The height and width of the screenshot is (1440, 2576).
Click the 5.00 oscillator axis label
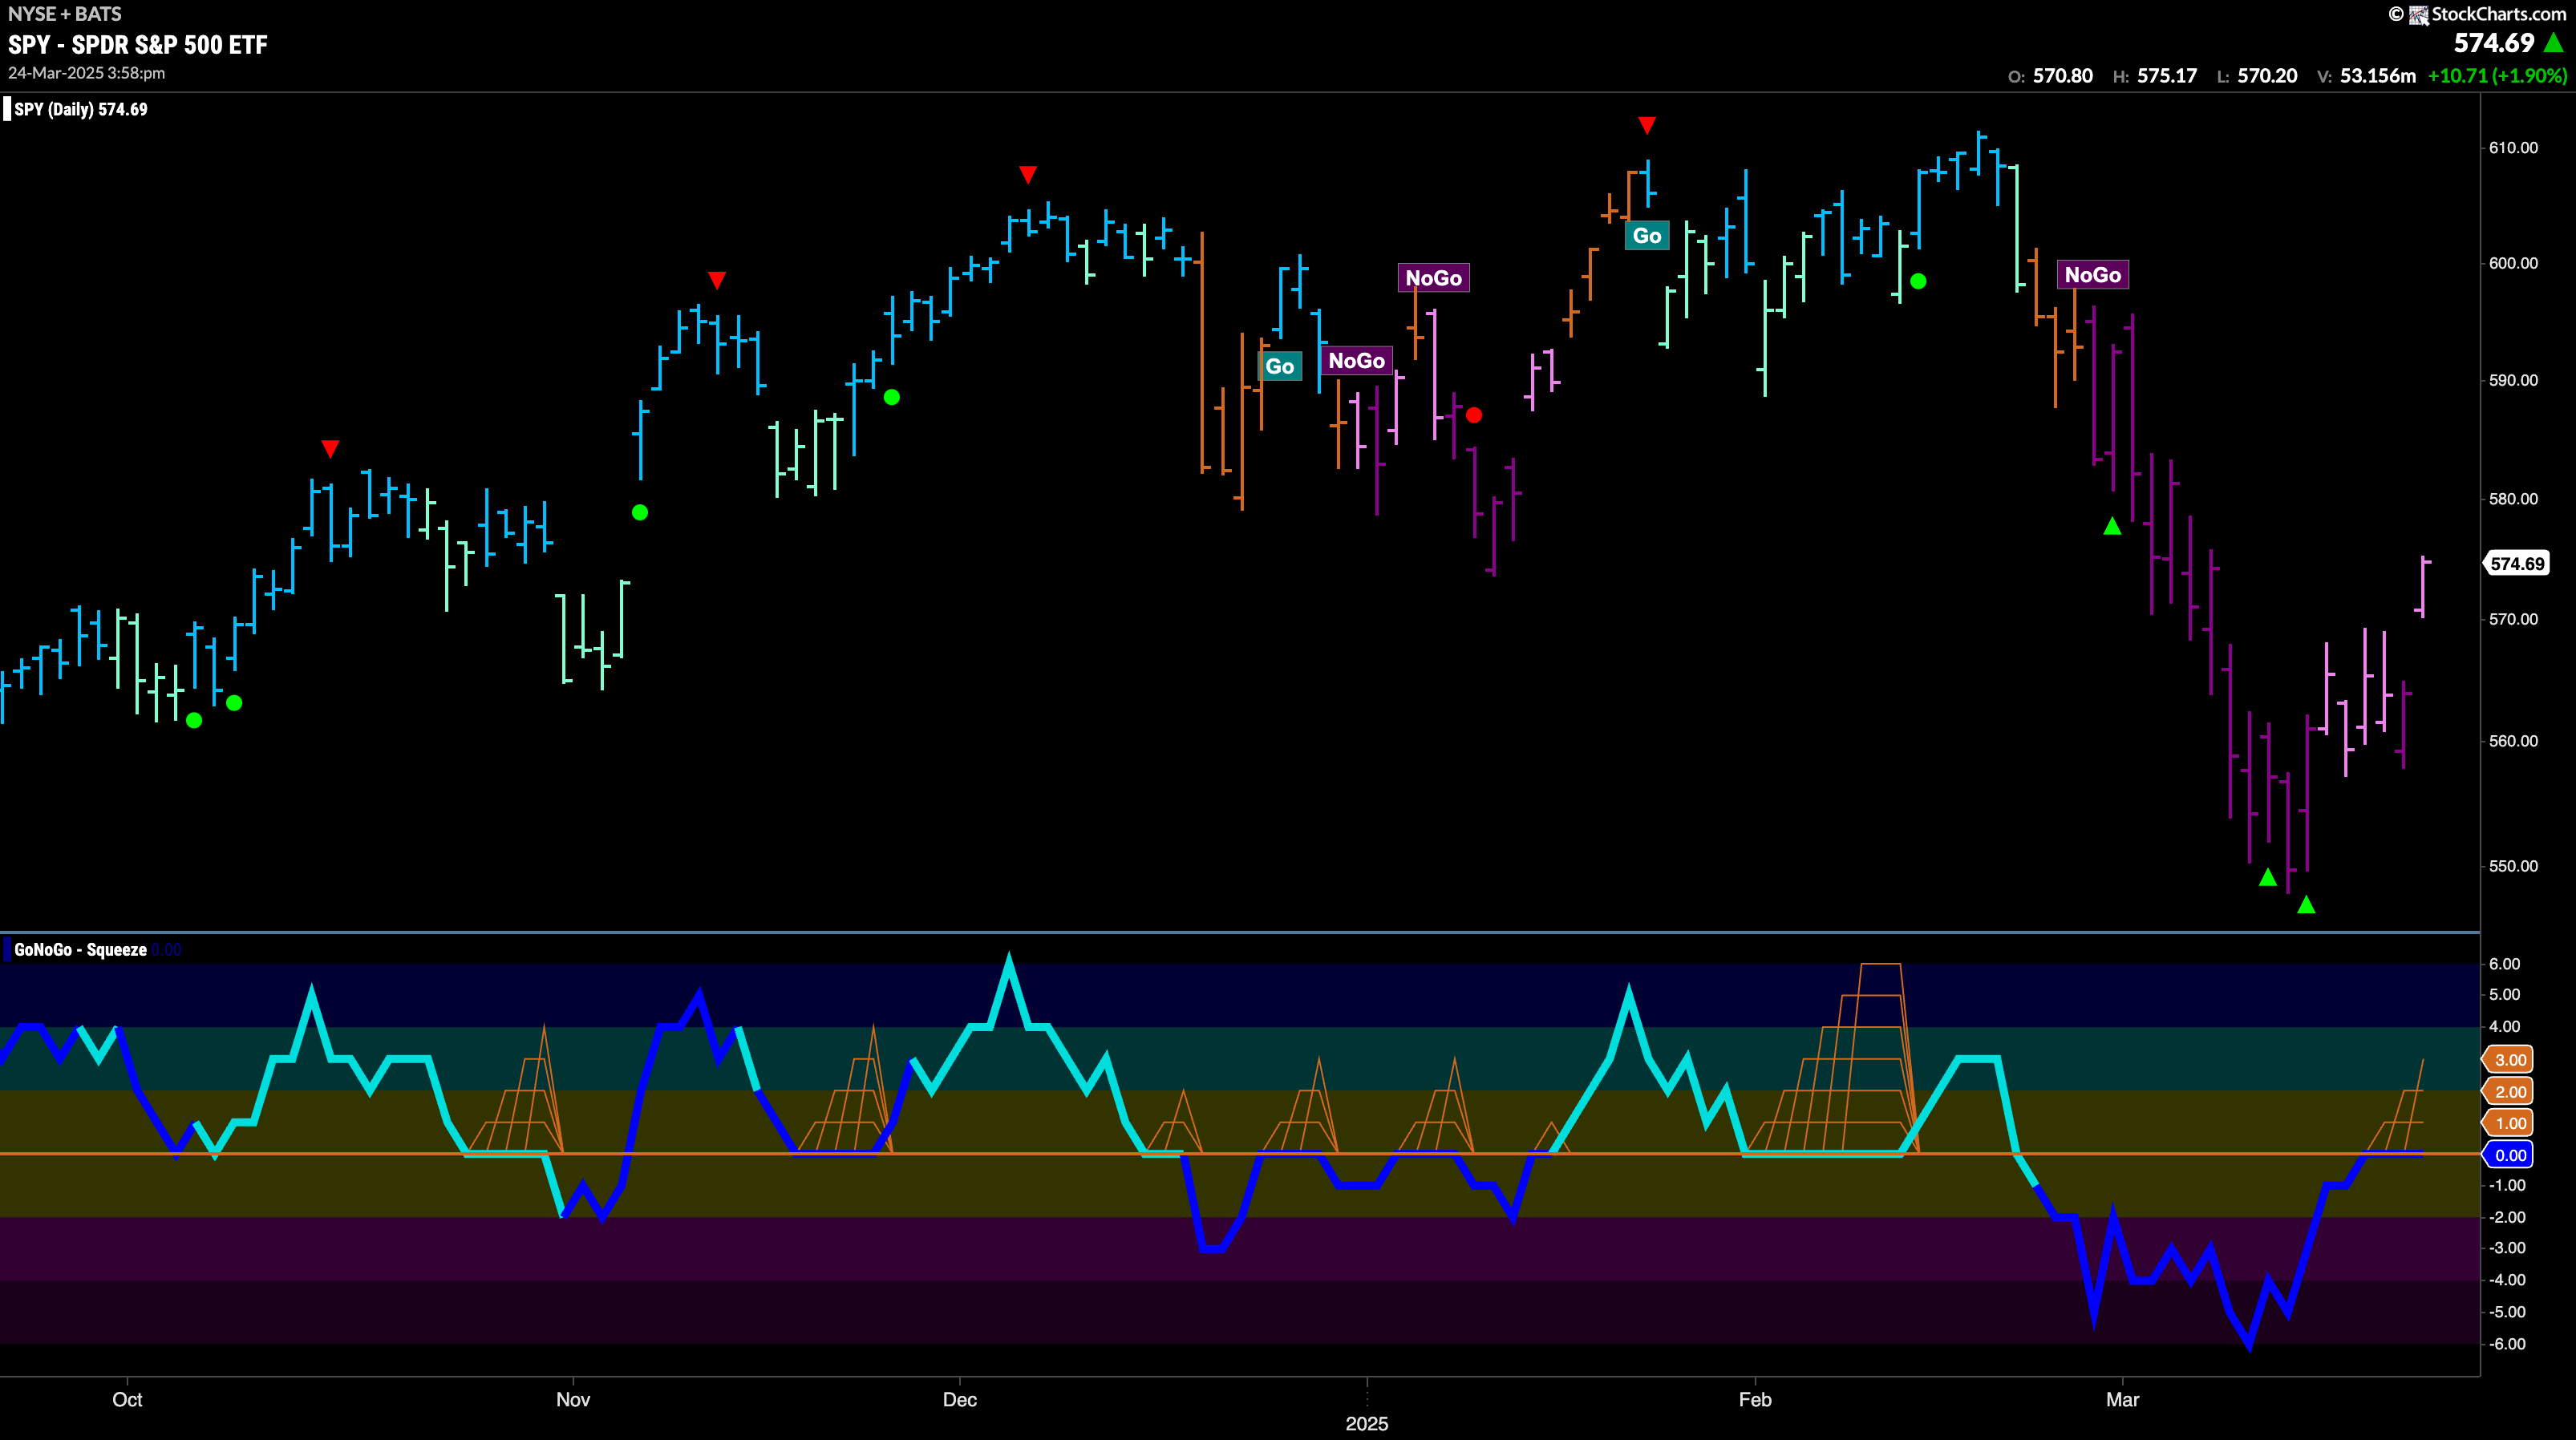tap(2504, 995)
